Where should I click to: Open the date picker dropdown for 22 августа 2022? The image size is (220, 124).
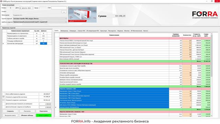tap(32, 8)
